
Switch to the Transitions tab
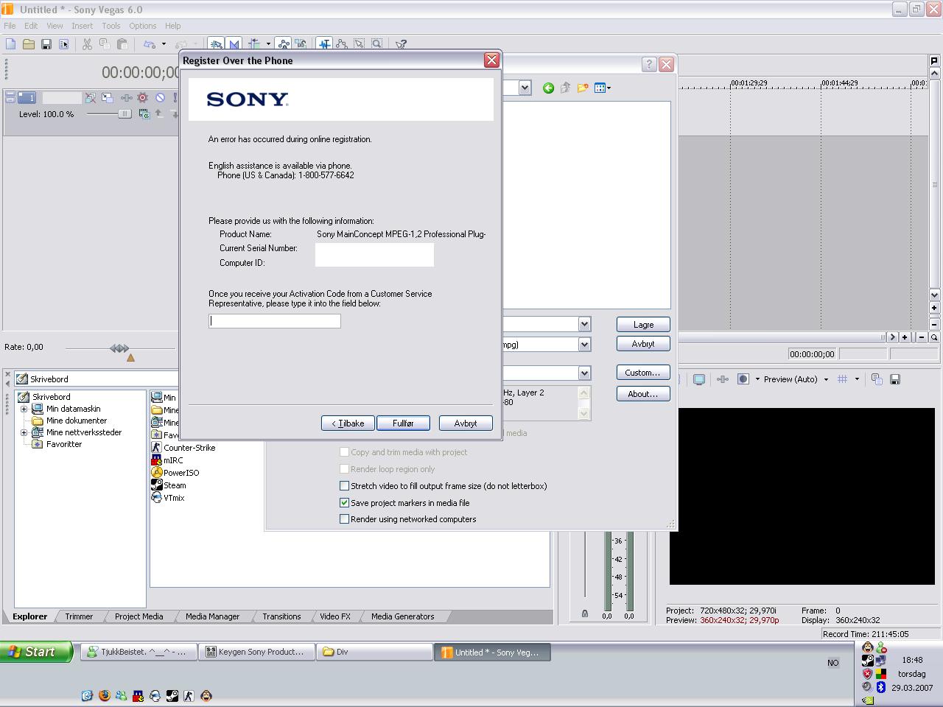tap(281, 616)
